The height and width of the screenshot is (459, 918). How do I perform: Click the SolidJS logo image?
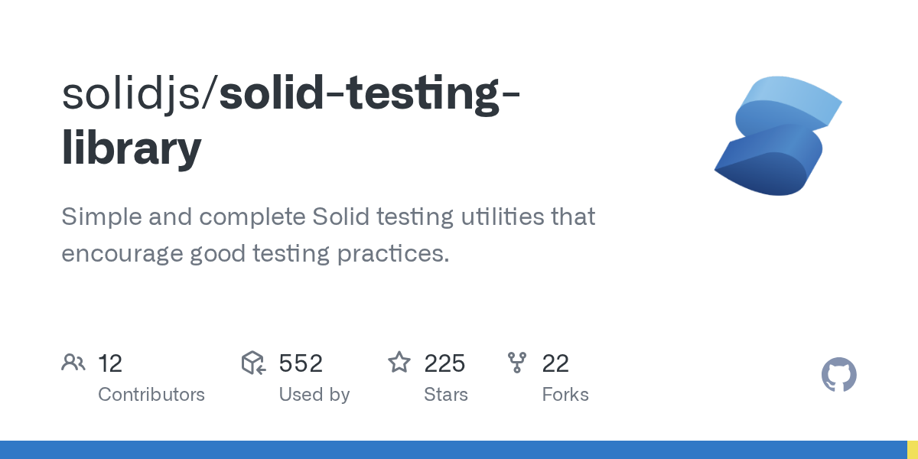[778, 136]
